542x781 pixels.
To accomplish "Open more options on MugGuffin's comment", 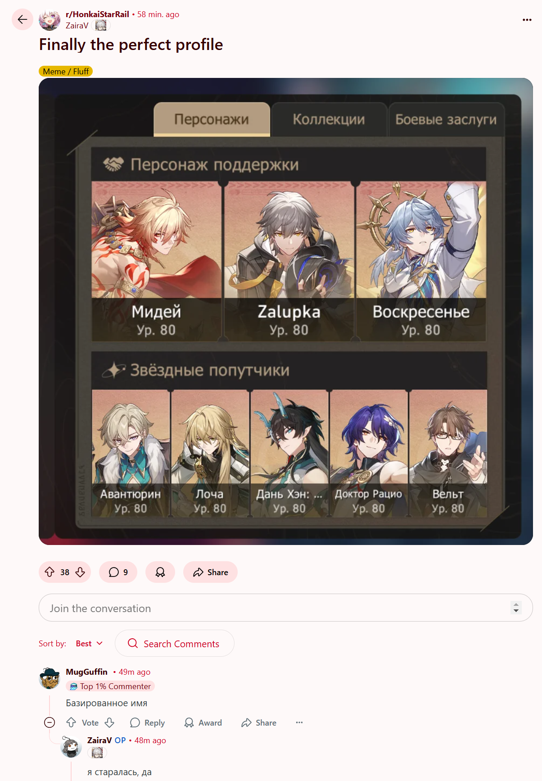I will (x=299, y=722).
